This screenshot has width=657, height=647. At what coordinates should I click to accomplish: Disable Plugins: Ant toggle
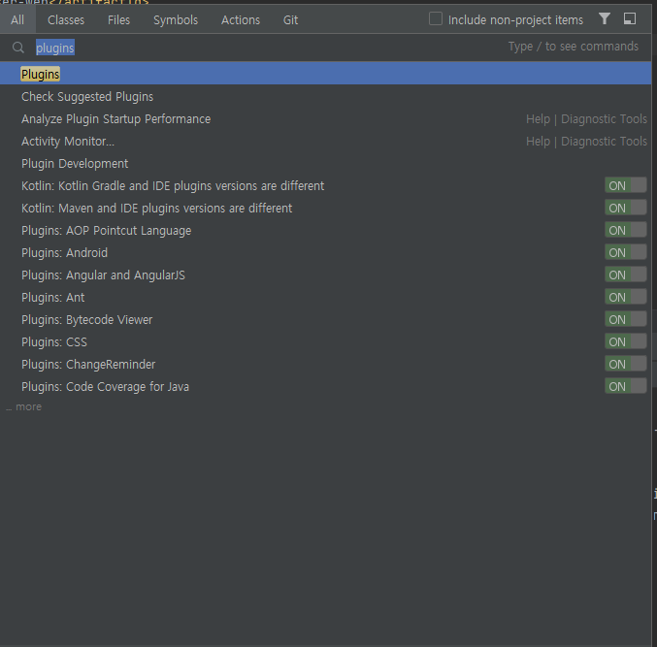[625, 297]
